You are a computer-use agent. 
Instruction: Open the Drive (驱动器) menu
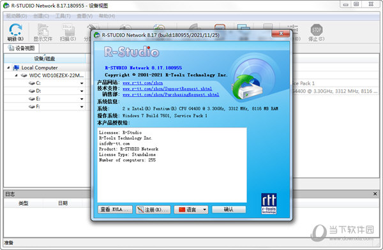(17, 16)
